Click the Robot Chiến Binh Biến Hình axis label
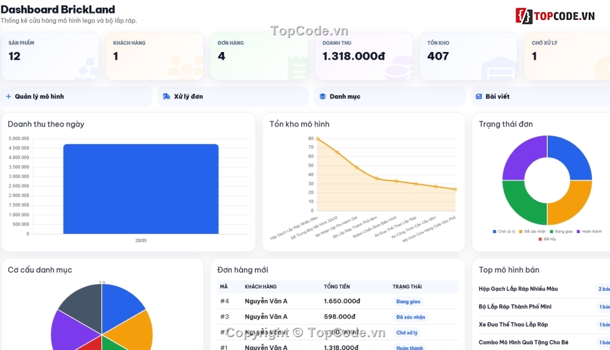 [376, 227]
